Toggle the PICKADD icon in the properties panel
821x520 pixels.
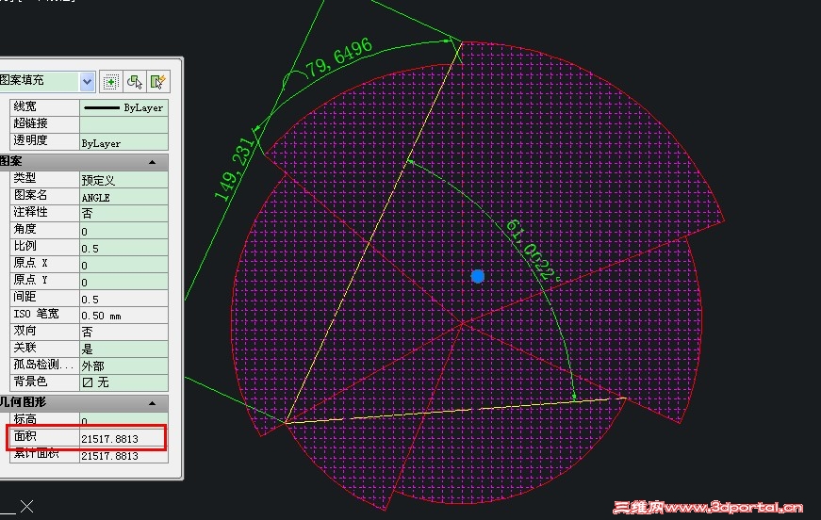[110, 82]
